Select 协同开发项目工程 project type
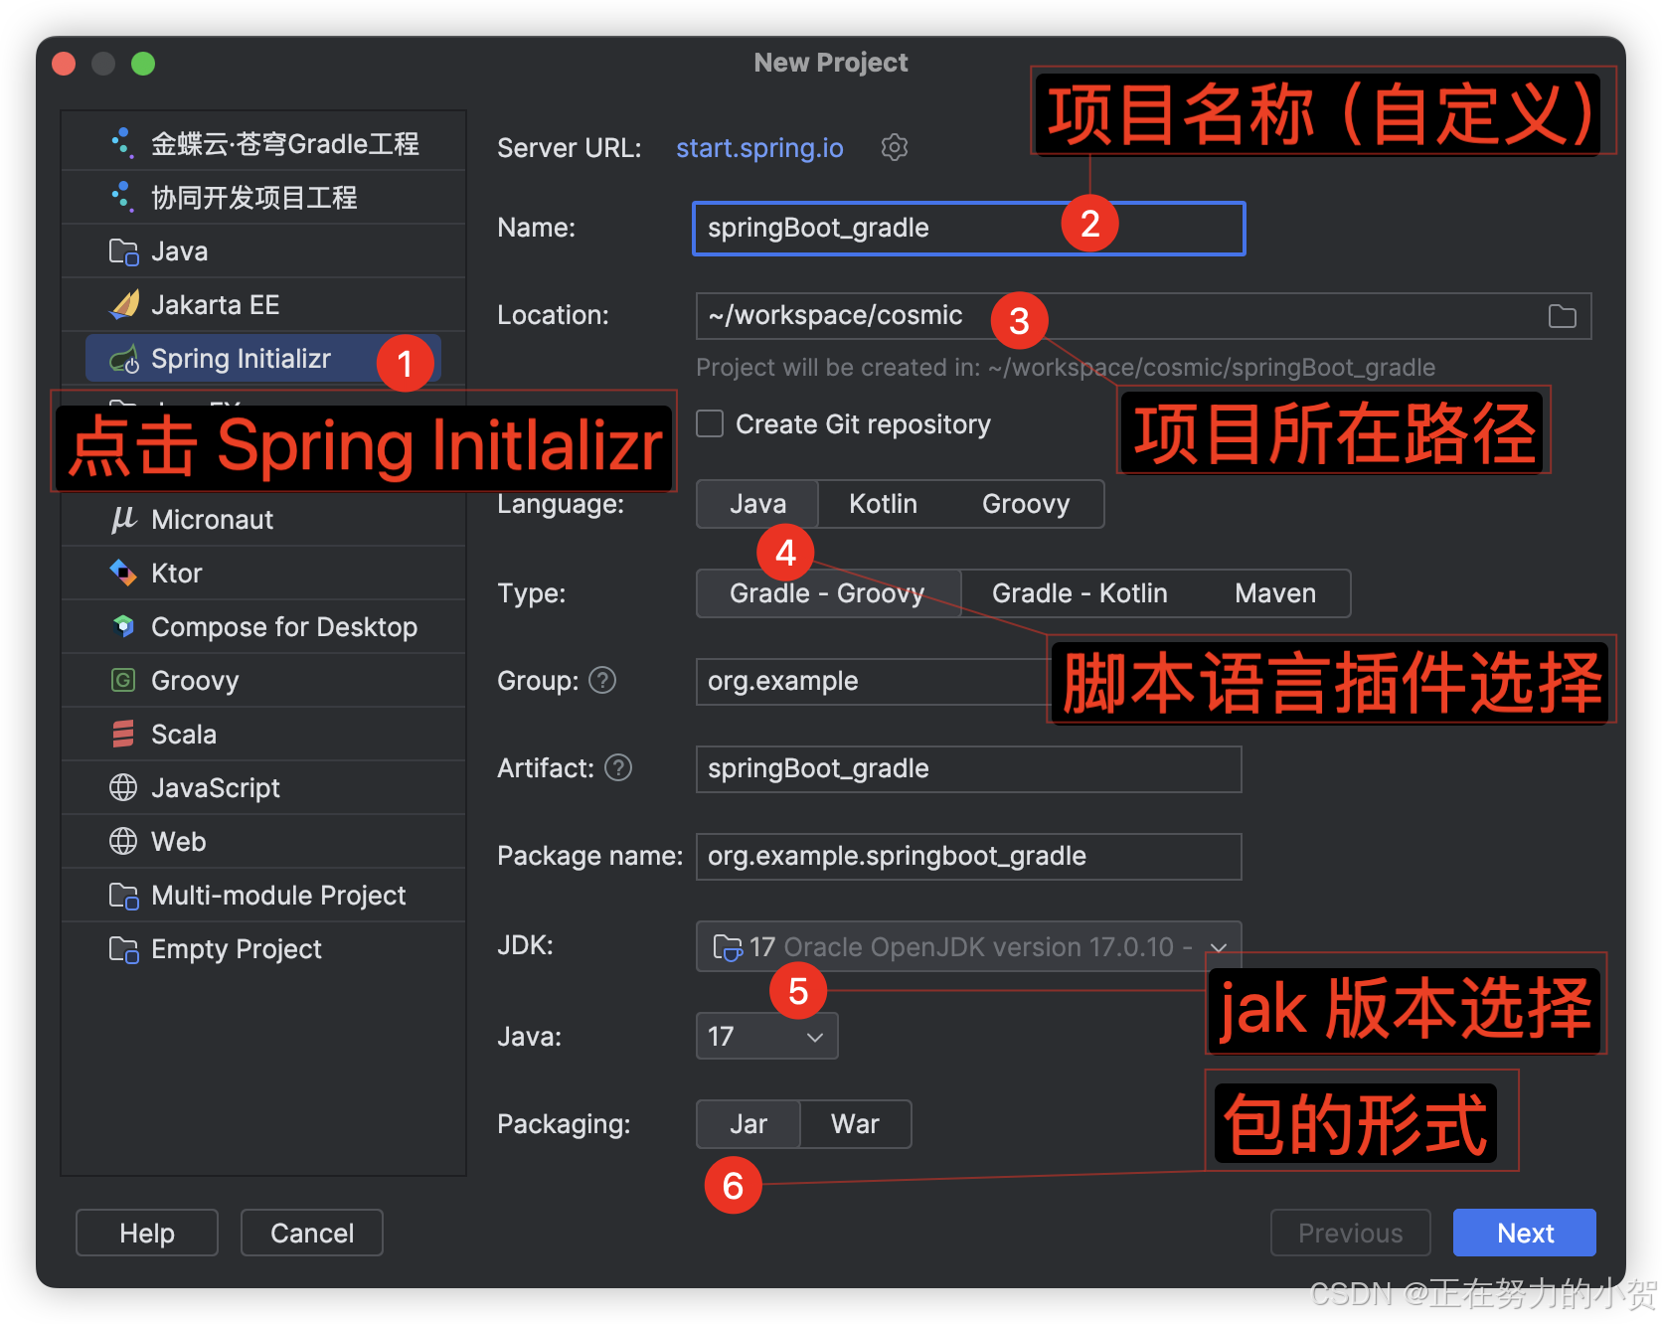The width and height of the screenshot is (1662, 1324). (x=263, y=197)
